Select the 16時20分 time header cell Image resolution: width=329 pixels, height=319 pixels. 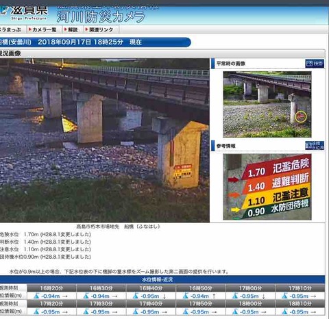click(x=51, y=288)
